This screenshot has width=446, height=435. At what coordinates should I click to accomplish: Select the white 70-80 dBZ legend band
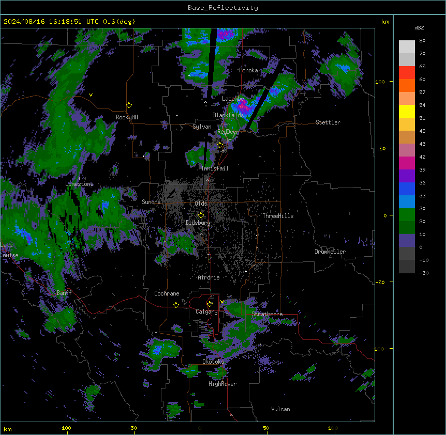pos(407,47)
